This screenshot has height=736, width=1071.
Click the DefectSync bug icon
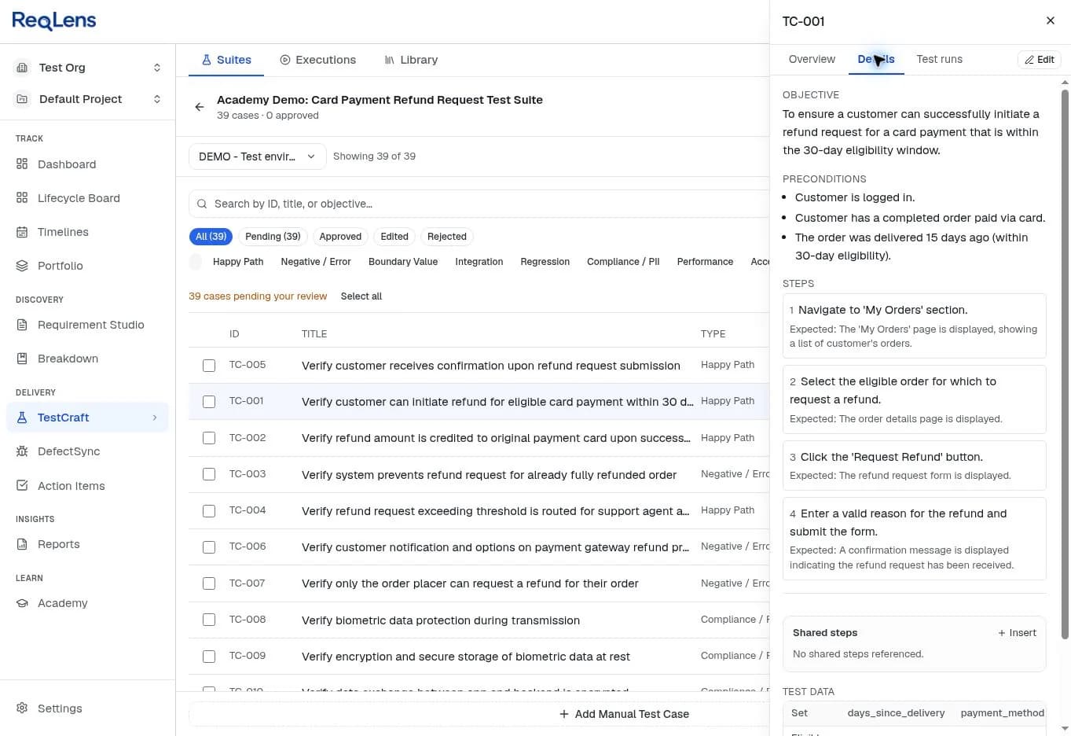[22, 451]
